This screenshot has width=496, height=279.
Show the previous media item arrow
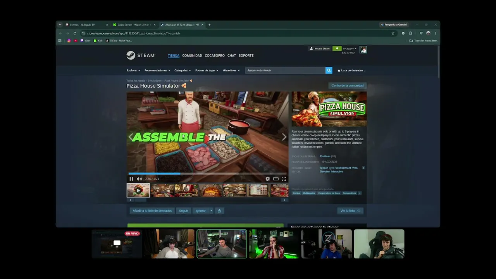coord(131,137)
